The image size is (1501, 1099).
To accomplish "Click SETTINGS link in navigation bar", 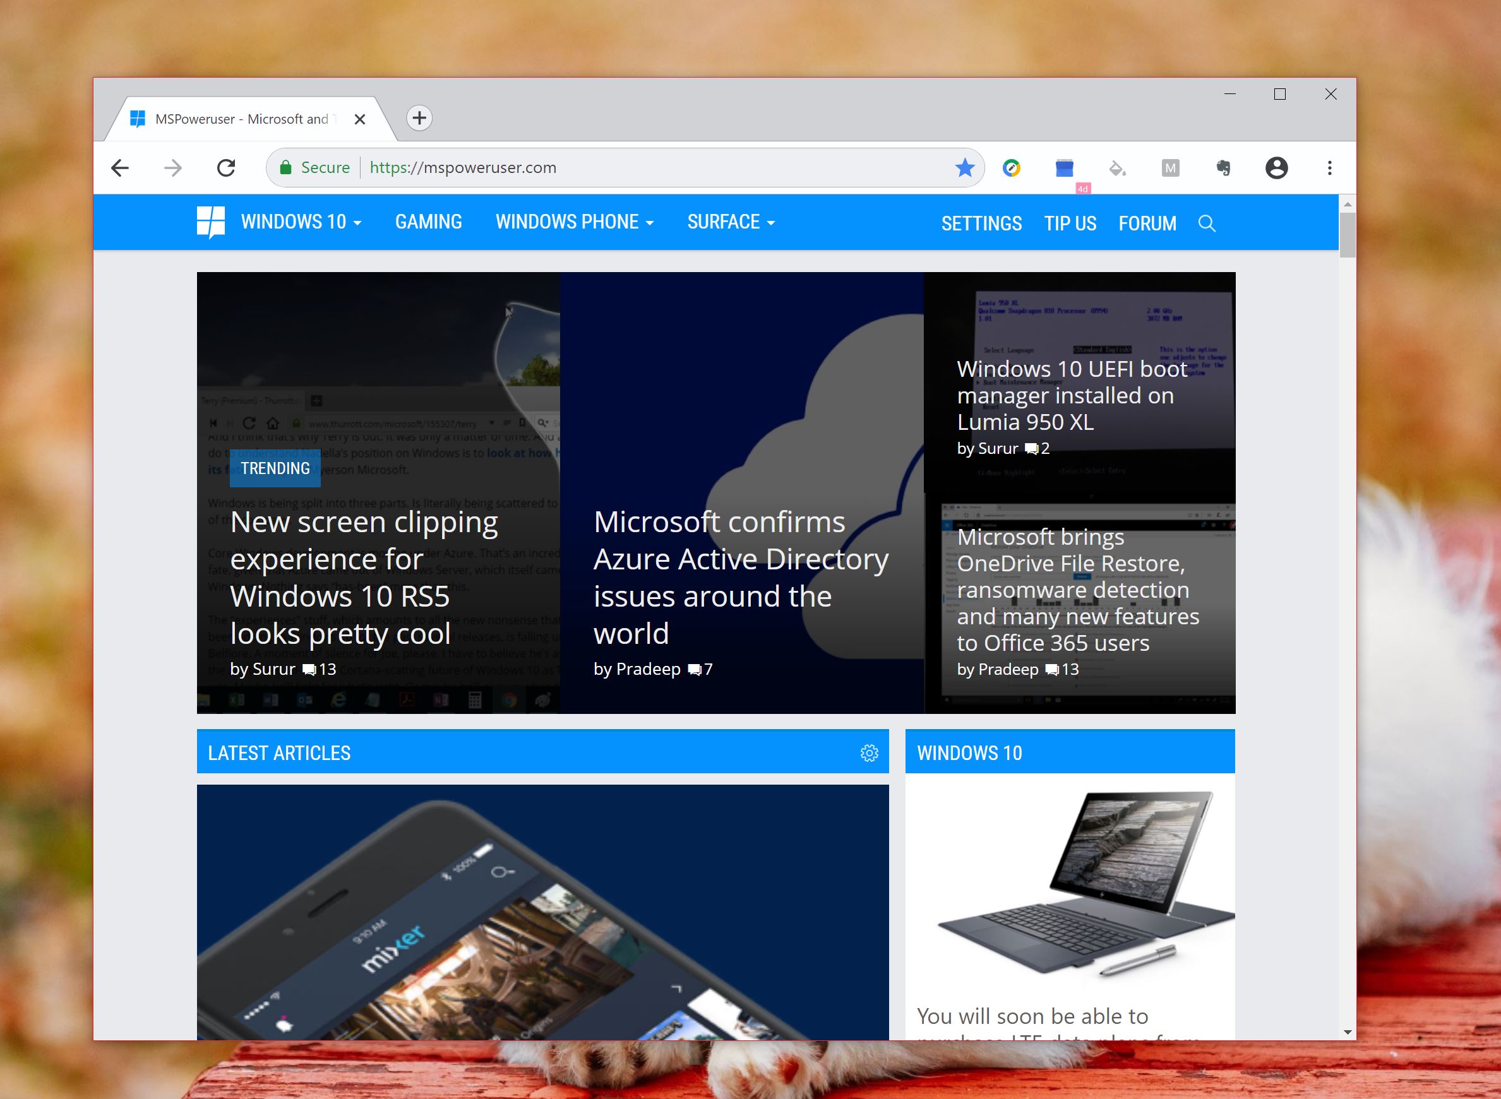I will 983,223.
